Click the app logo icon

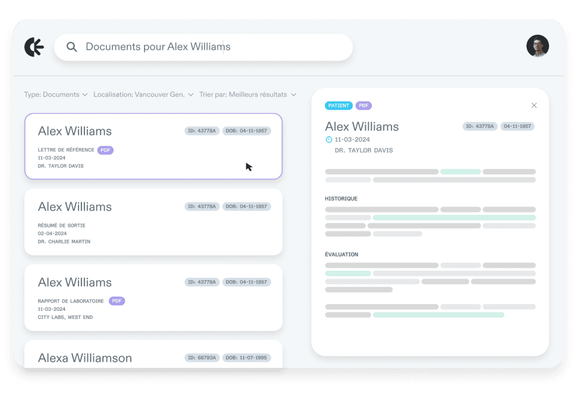coord(34,47)
